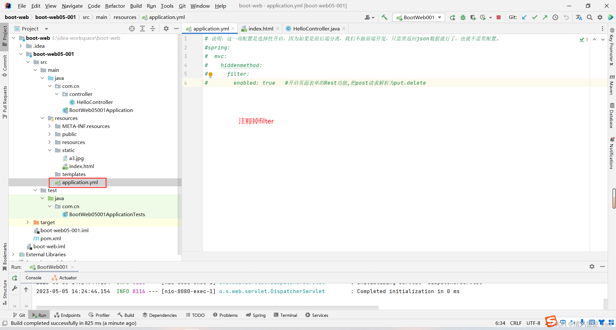Toggle Key Promoter X tool window
This screenshot has height=330, width=616.
pos(612,47)
